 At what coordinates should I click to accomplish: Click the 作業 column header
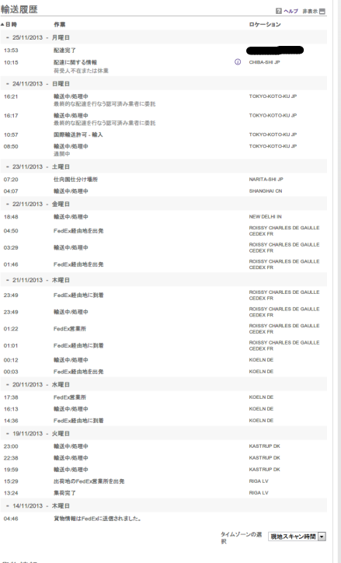(60, 24)
